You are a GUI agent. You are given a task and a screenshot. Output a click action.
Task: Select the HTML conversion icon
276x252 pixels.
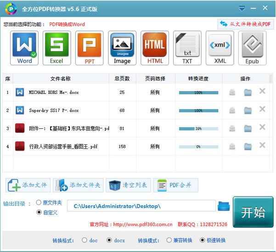pyautogui.click(x=155, y=48)
